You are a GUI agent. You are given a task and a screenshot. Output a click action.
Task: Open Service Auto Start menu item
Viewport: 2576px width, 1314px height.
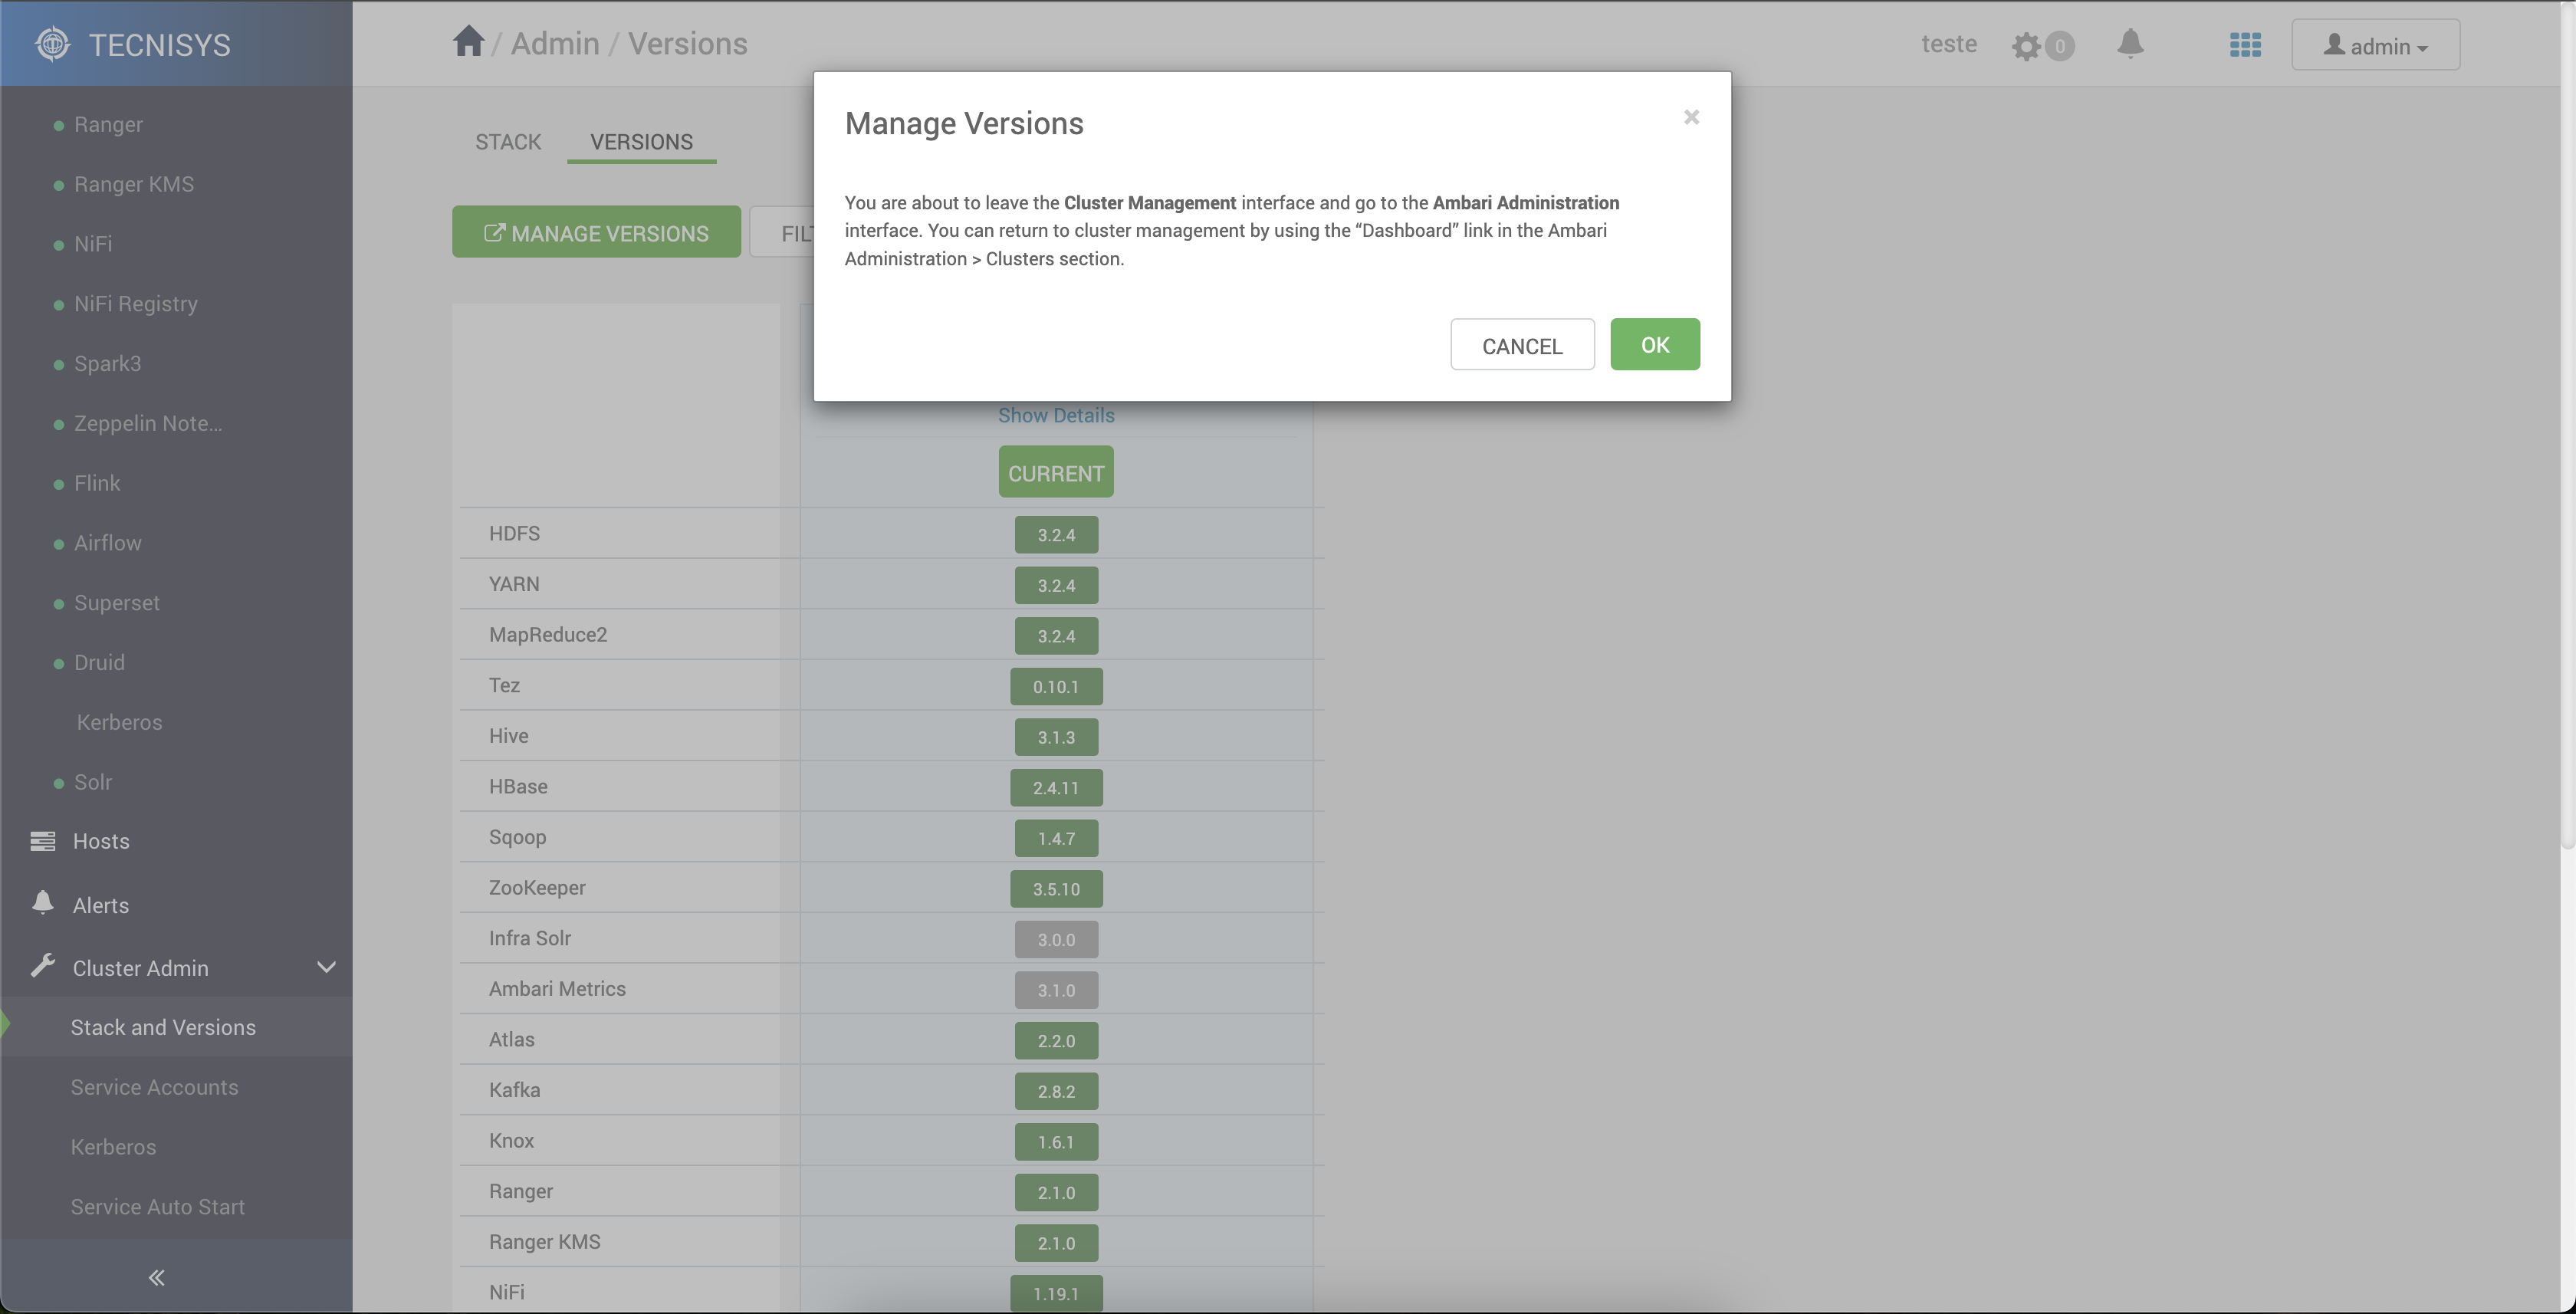click(157, 1207)
